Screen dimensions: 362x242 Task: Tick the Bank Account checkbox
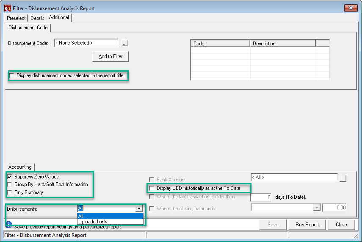(152, 180)
